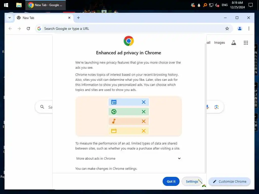Image resolution: width=259 pixels, height=194 pixels.
Task: Open the Chrome profile avatar icon
Action: coord(240,29)
